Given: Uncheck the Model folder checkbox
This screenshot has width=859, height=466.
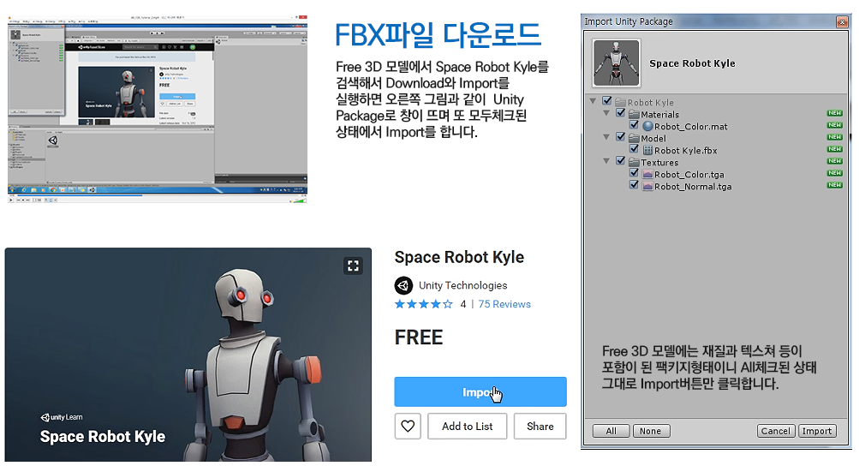Looking at the screenshot, I should [x=620, y=136].
